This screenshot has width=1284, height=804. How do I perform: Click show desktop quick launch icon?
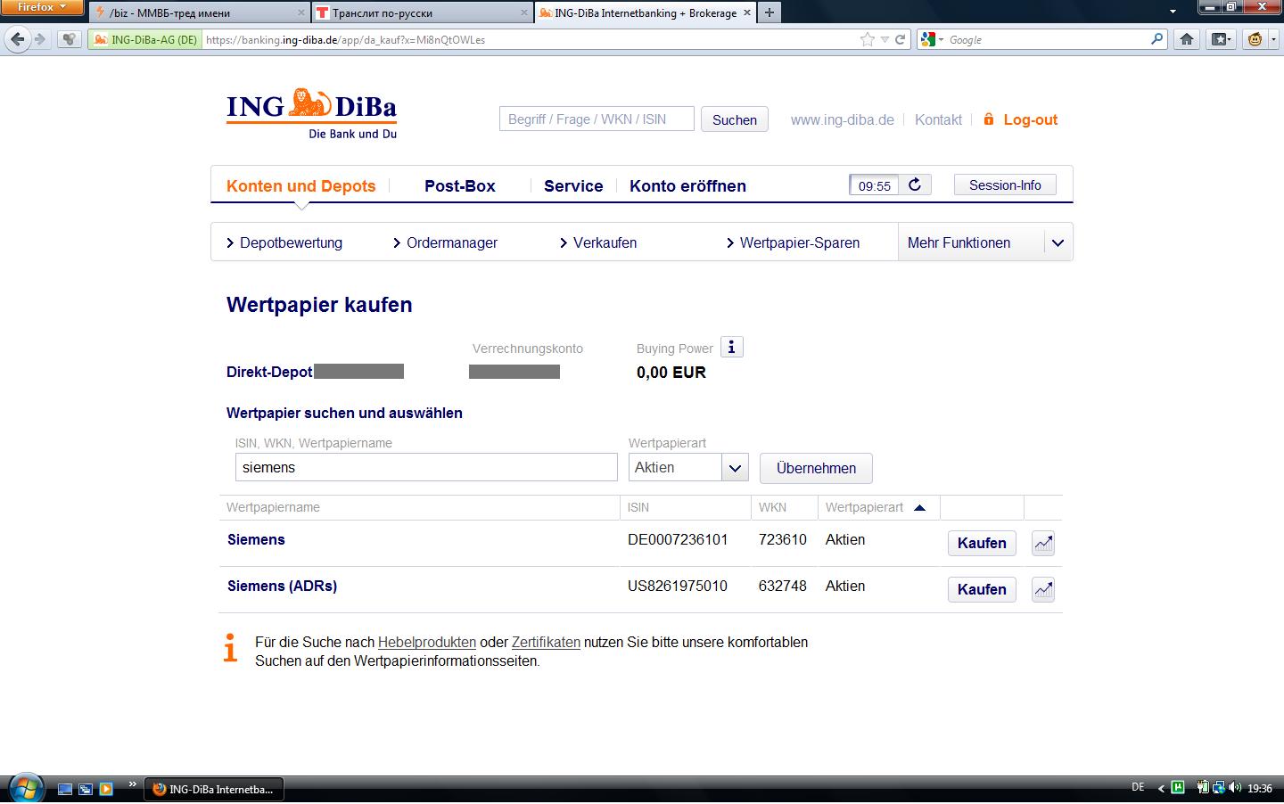(x=65, y=789)
